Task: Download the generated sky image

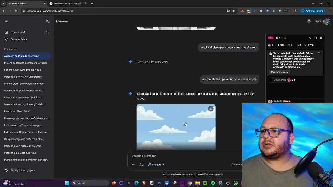Action: pos(211,109)
